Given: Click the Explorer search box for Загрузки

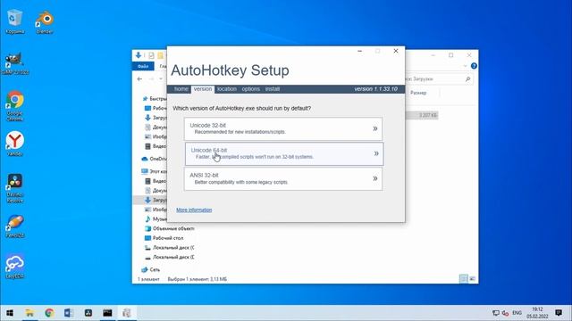Looking at the screenshot, I should point(434,79).
